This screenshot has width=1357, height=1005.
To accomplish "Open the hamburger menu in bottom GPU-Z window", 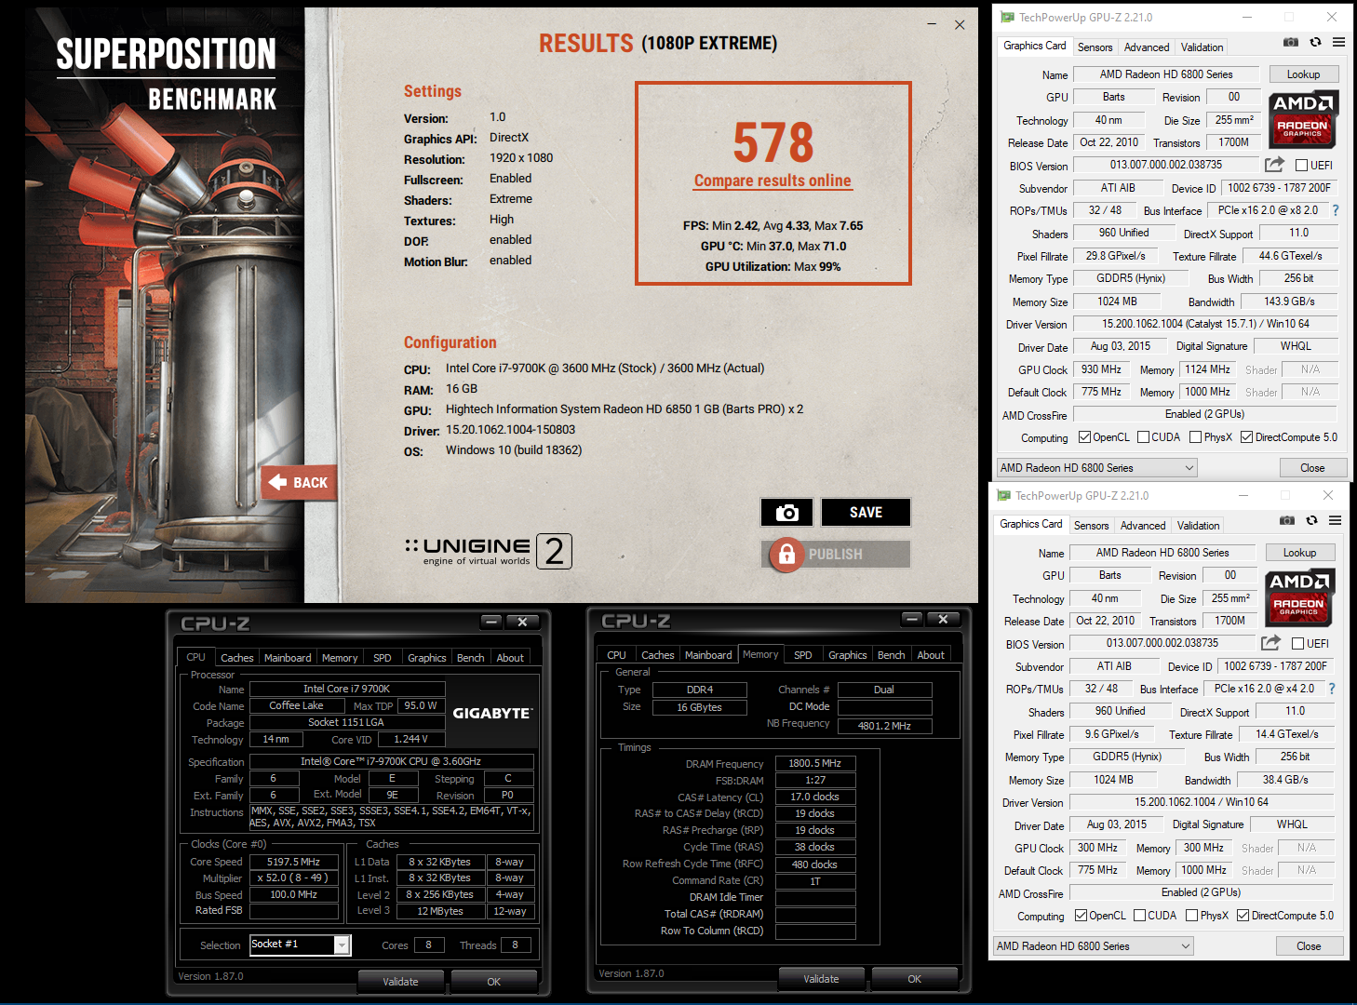I will (1335, 520).
